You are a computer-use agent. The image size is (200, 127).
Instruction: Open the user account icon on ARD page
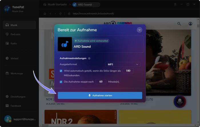pos(190,24)
